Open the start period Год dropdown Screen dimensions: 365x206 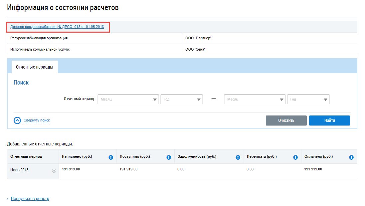[x=181, y=100]
